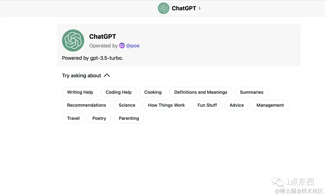Select the Recommendations chip
325x196 pixels.
(x=86, y=105)
